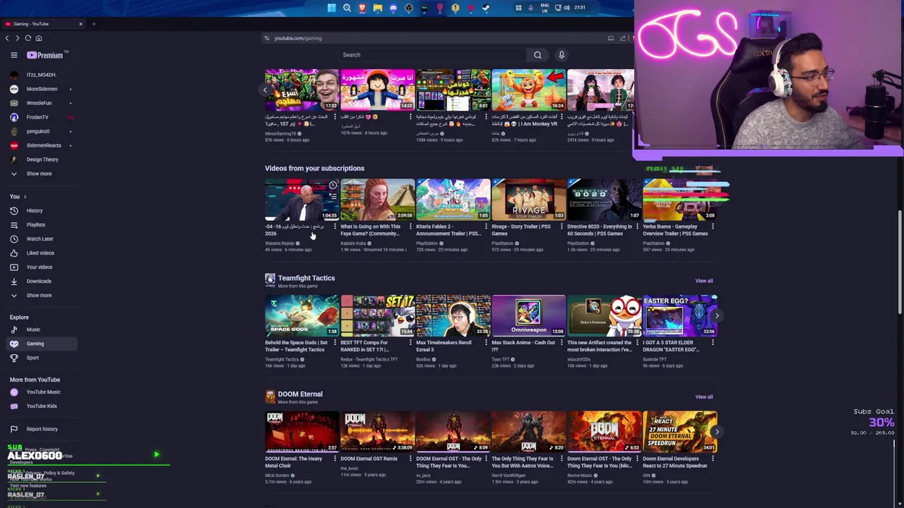Open a new browser tab
The height and width of the screenshot is (508, 904).
point(93,24)
